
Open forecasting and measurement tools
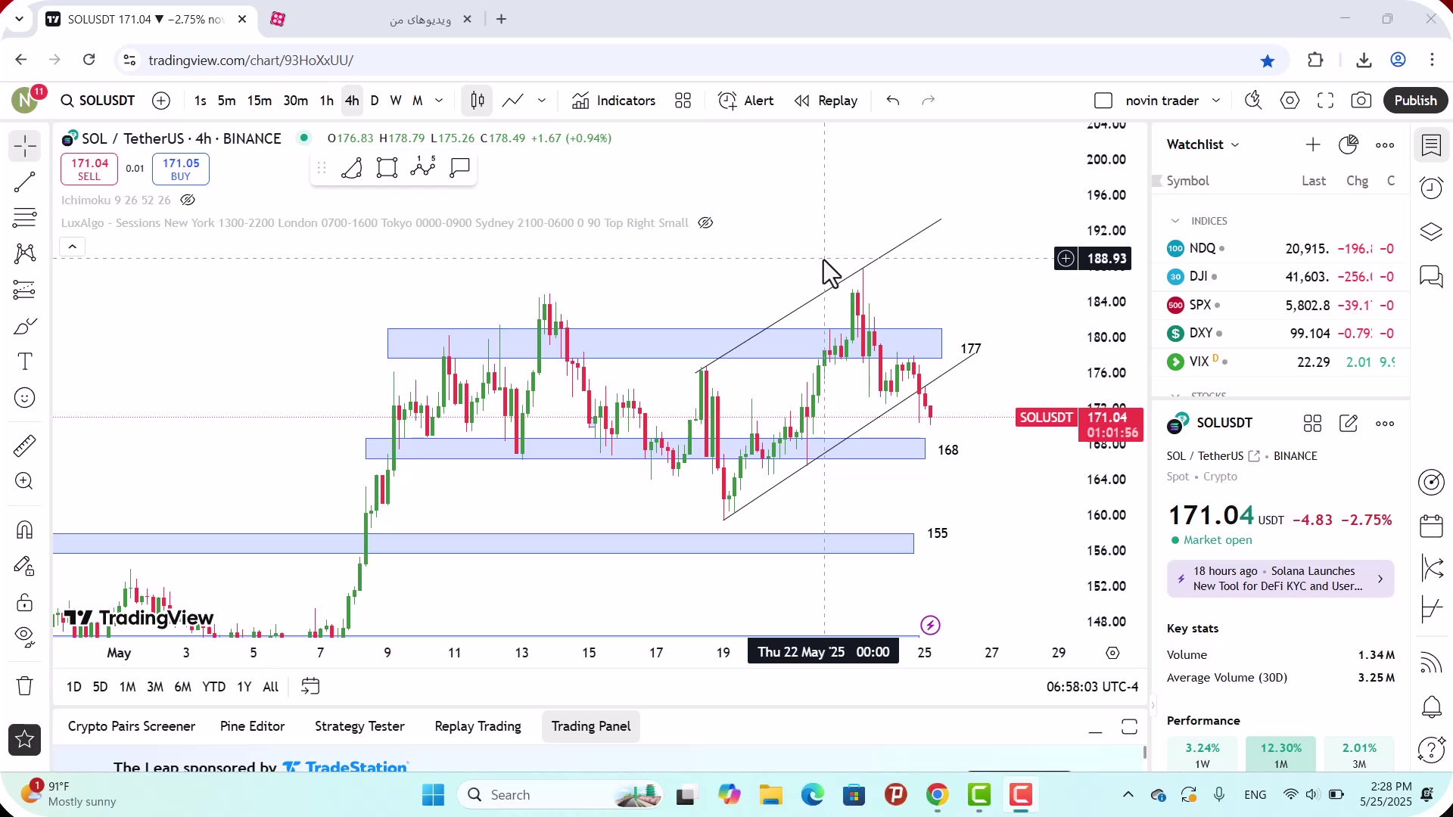tap(24, 290)
